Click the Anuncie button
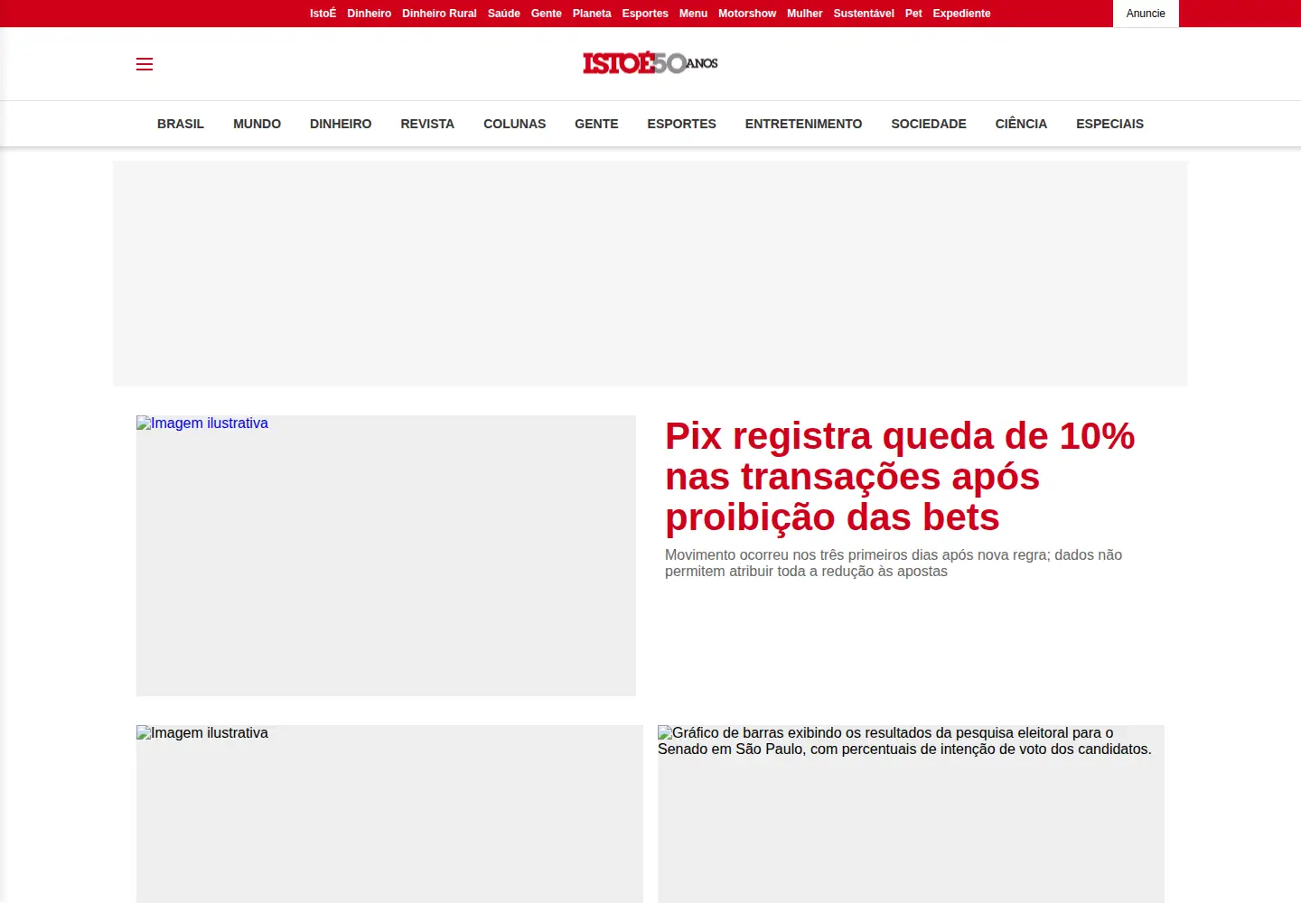This screenshot has height=903, width=1301. pos(1146,14)
